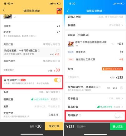Open help icon next to 优惠规则

pos(13,70)
